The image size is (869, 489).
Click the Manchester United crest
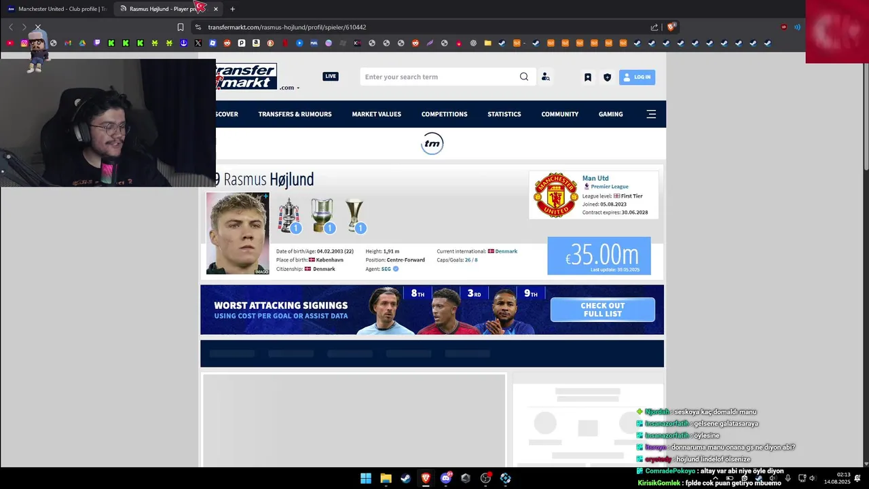[x=556, y=195]
